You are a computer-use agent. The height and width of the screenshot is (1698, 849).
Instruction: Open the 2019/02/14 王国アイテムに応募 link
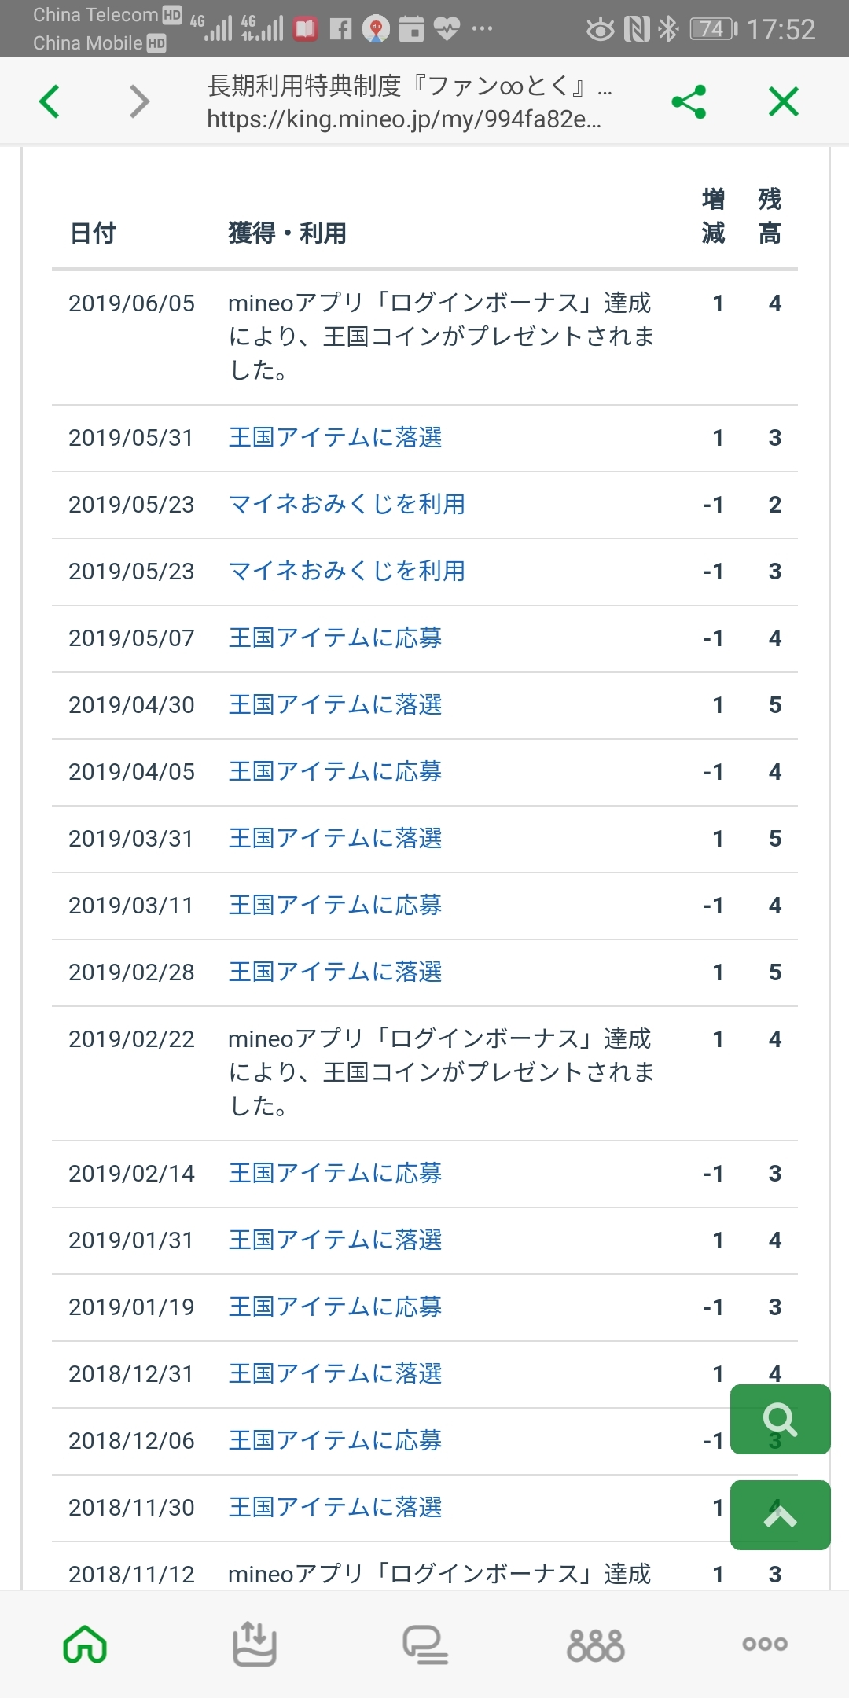click(335, 1173)
